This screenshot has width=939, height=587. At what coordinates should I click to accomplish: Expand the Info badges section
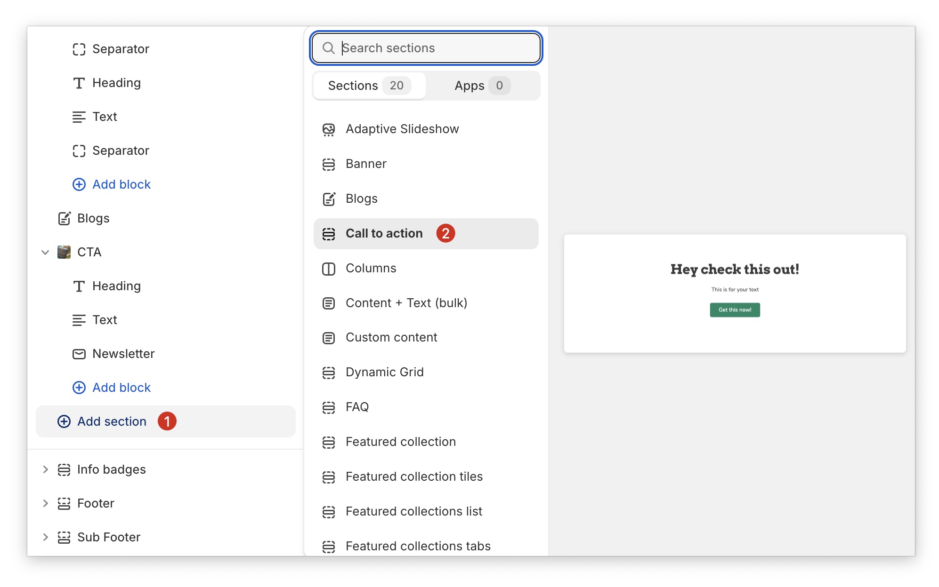[45, 469]
